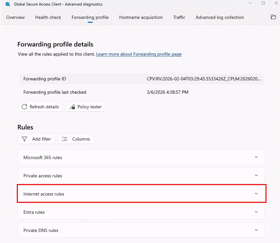Viewport: 280px width, 243px height.
Task: Click the Private access rules label
Action: click(43, 176)
